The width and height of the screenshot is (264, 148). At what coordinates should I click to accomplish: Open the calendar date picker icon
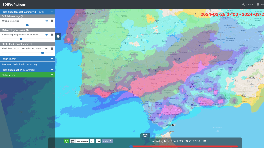[73, 141]
